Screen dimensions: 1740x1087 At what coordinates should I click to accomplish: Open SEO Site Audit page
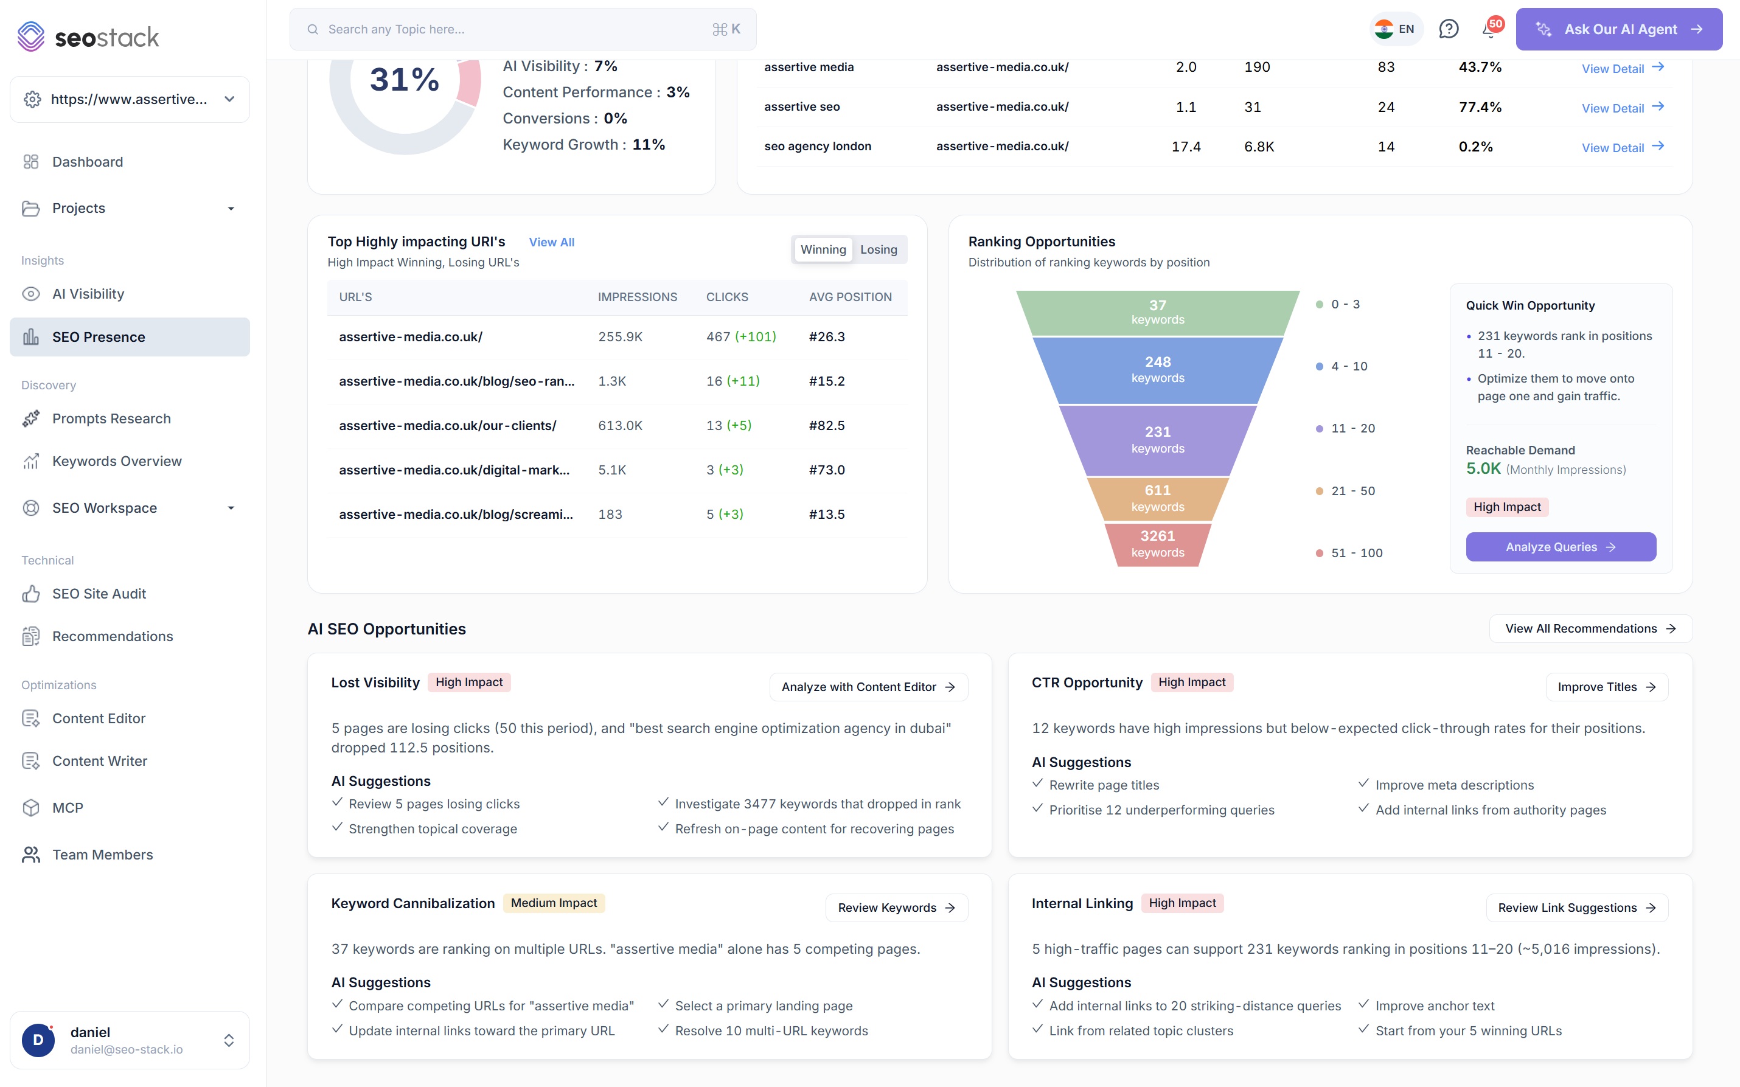(x=130, y=594)
